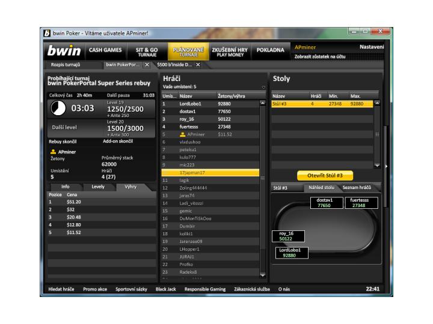Close the $500 b'inside tournament tab

[x=197, y=64]
